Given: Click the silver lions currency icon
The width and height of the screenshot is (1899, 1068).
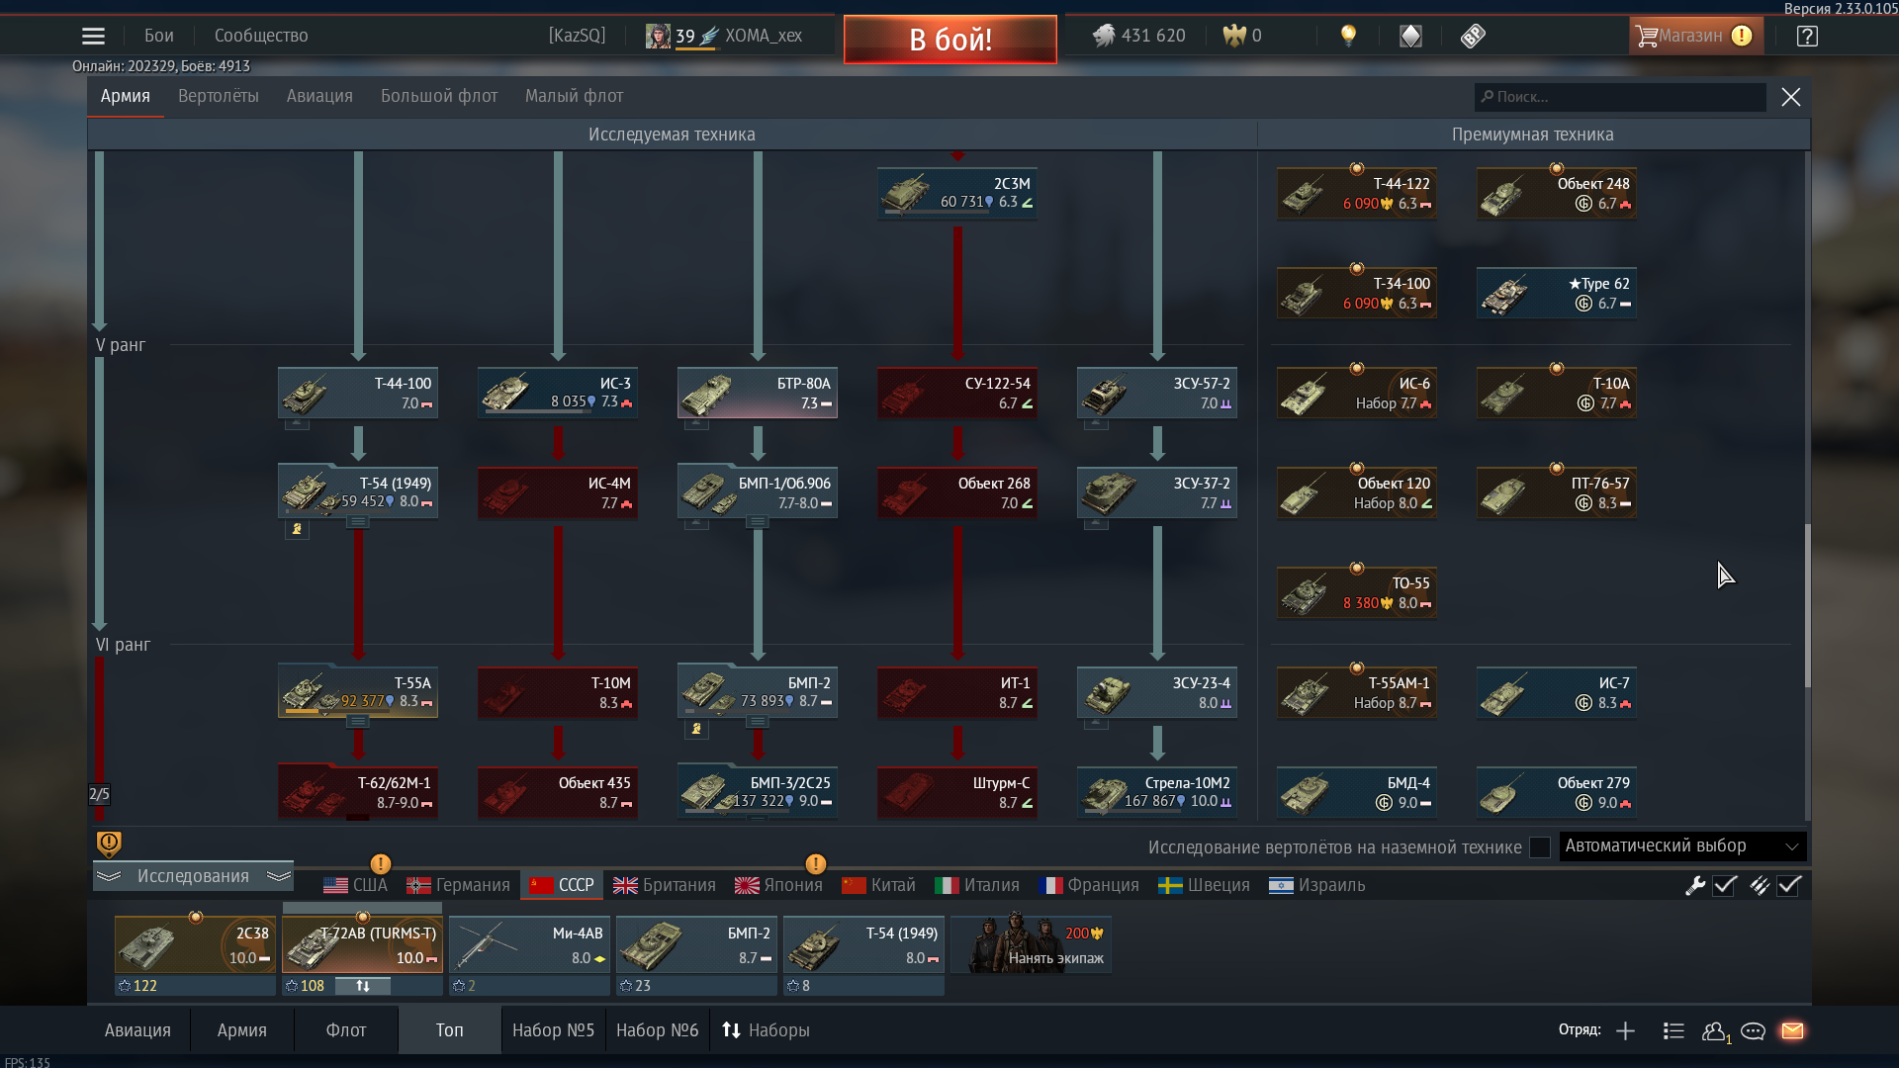Looking at the screenshot, I should click(1104, 36).
